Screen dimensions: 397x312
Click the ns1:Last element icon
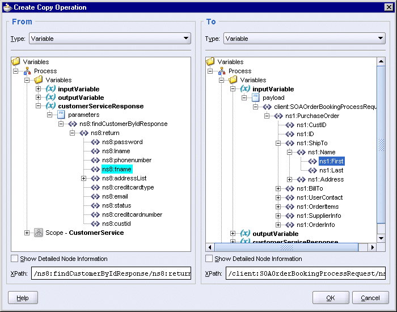click(x=312, y=170)
